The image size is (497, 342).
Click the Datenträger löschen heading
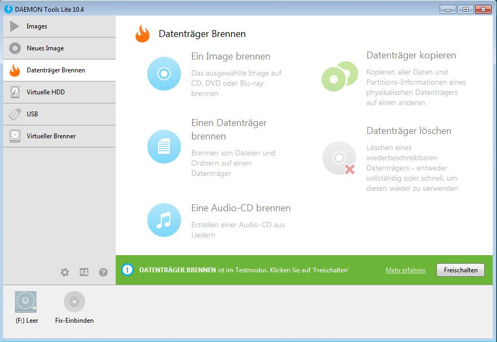click(409, 131)
